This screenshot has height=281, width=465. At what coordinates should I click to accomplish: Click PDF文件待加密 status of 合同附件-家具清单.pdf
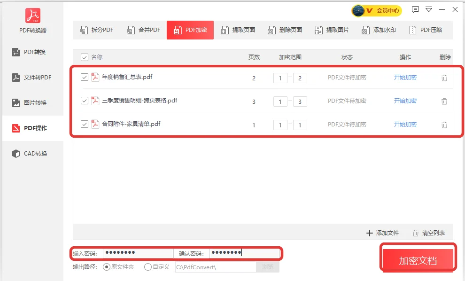coord(347,125)
